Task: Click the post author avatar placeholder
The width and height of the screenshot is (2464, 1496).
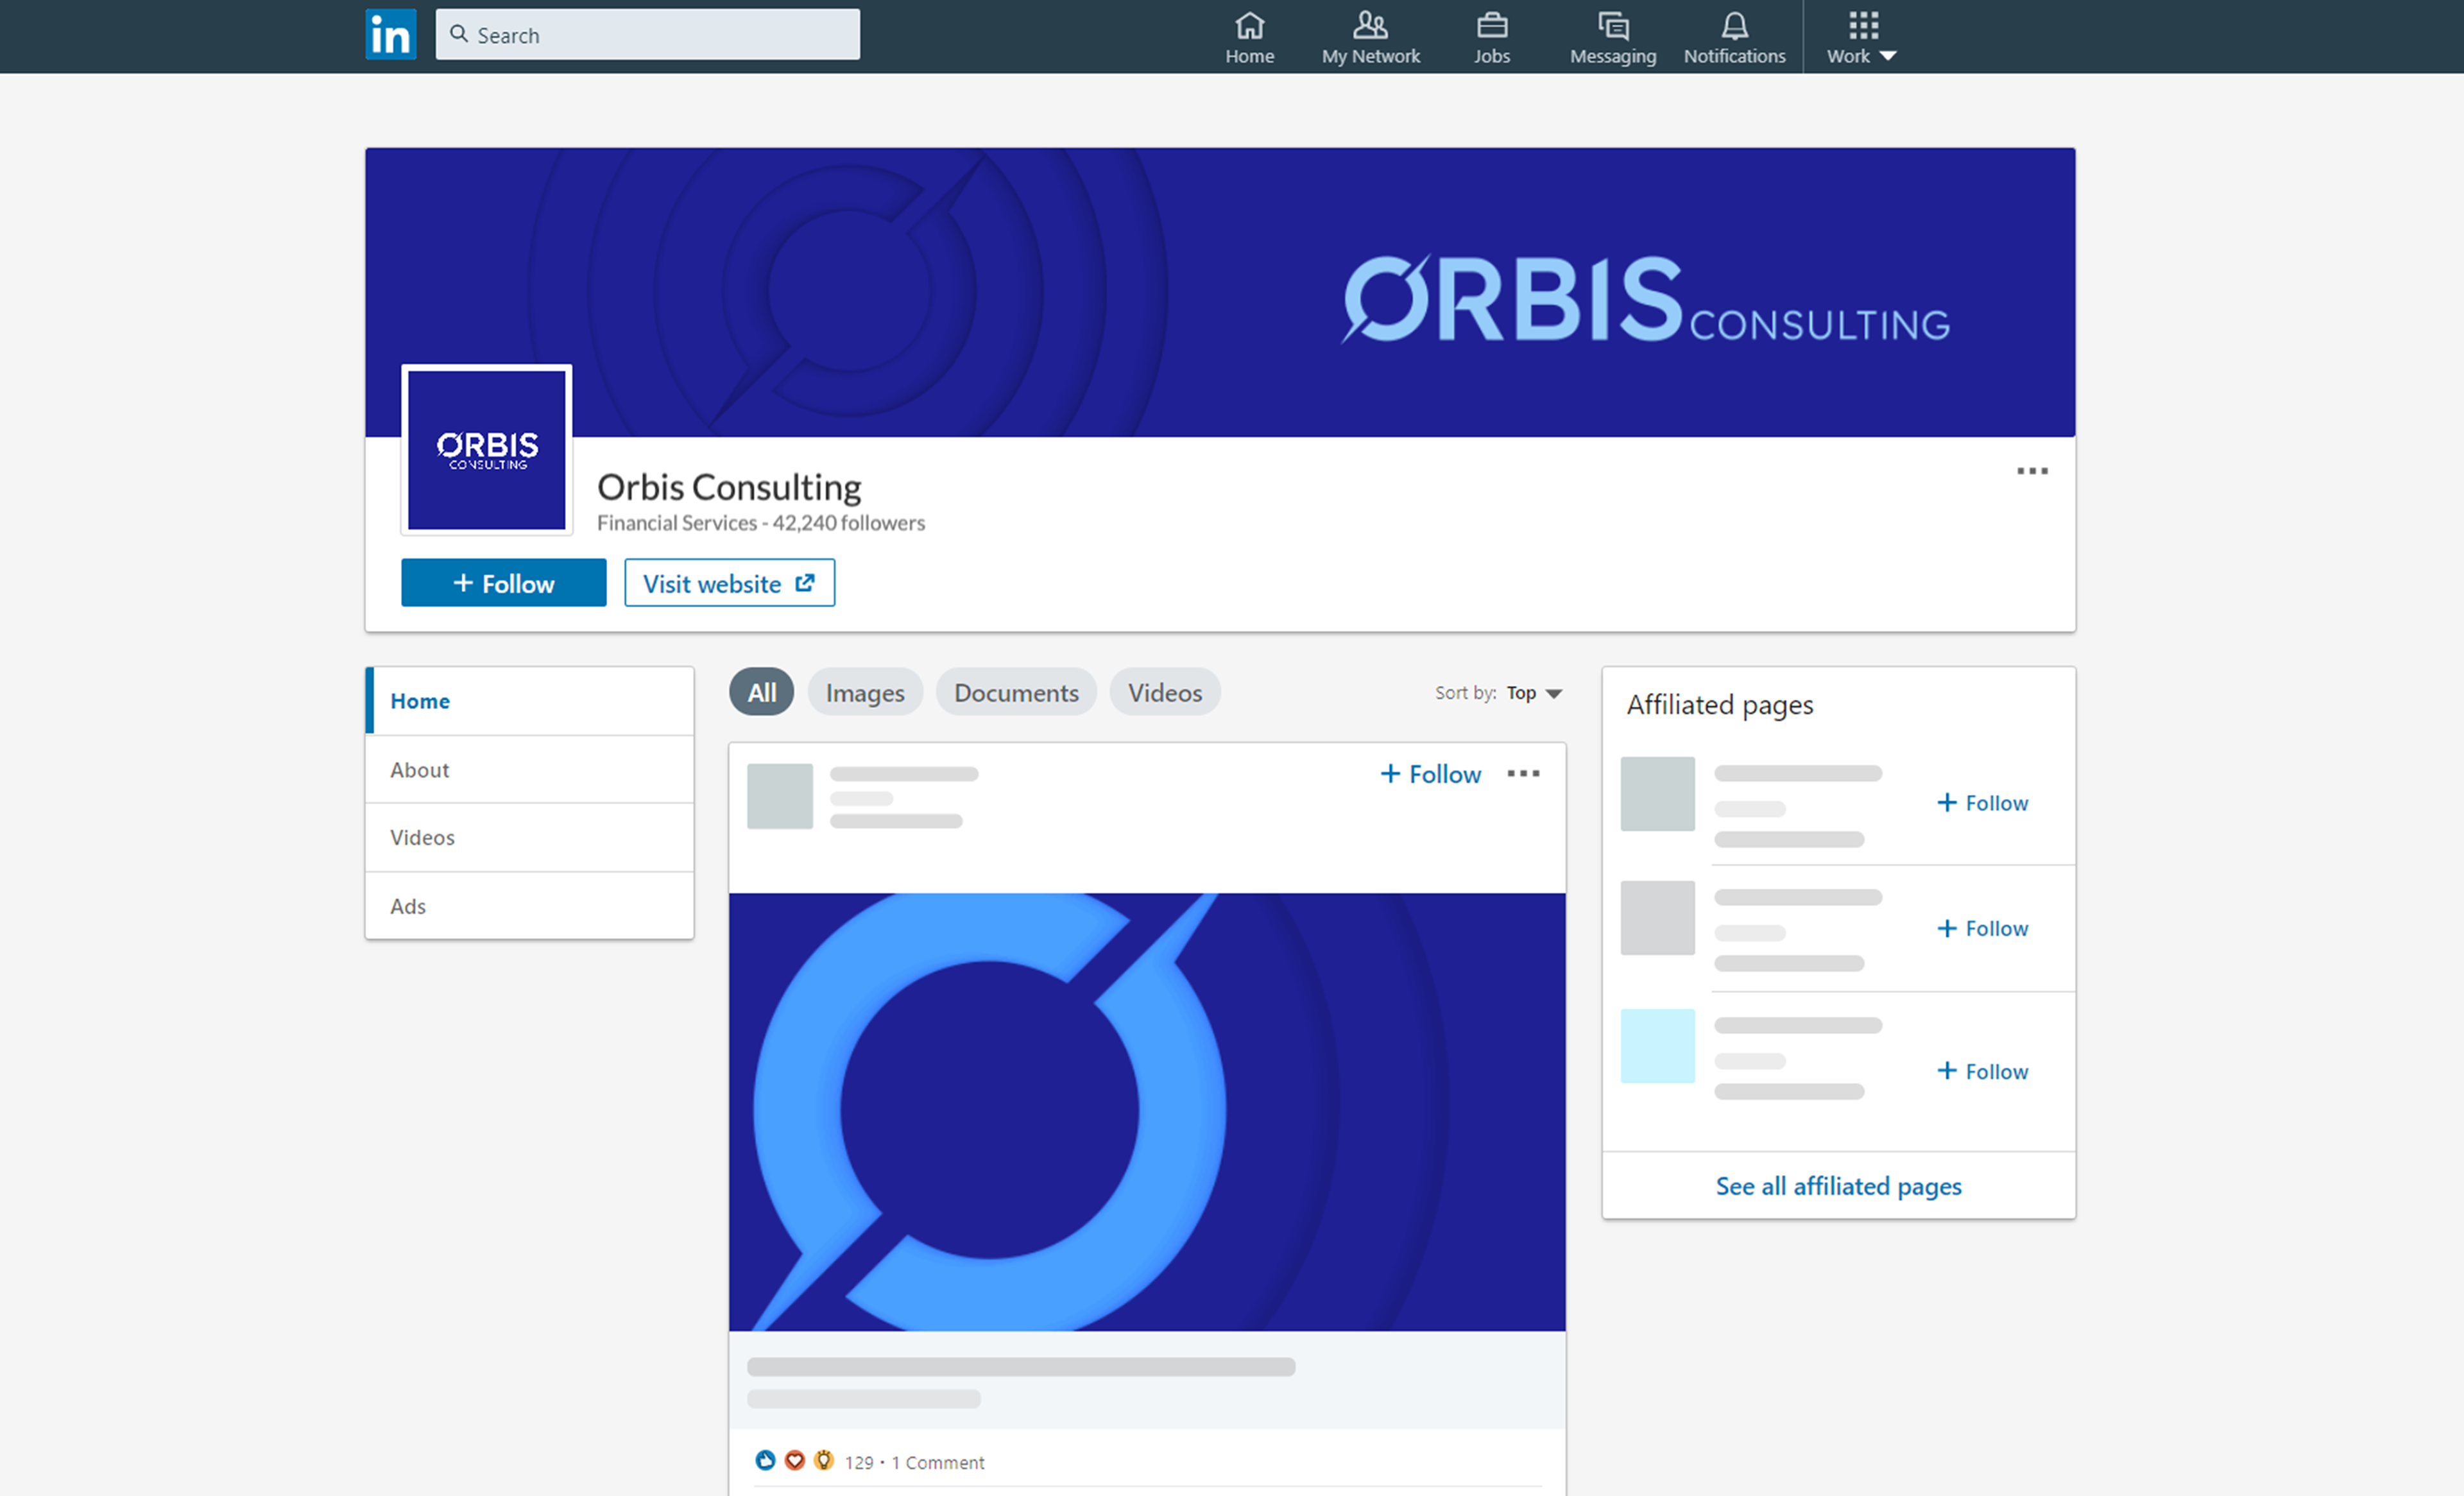Action: (x=780, y=796)
